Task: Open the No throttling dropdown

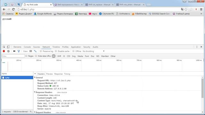Action: (94, 51)
